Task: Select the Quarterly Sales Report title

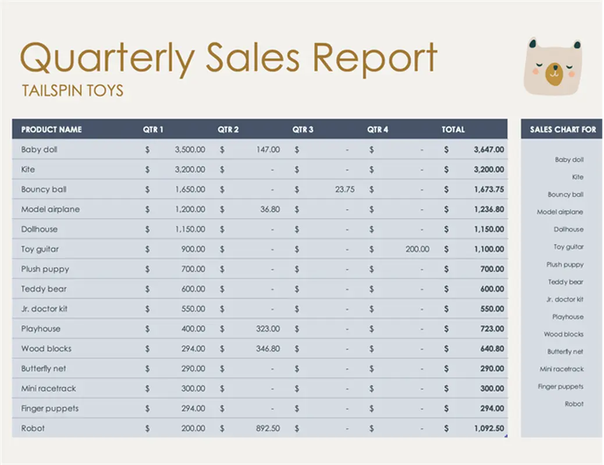Action: (228, 58)
